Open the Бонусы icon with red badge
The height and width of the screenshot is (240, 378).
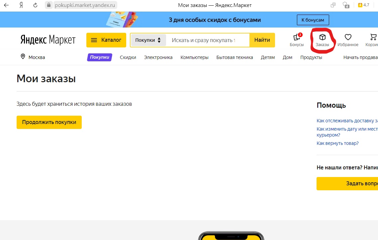point(296,37)
